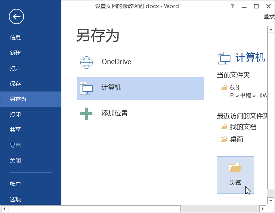Click the folder icon beside 桌面

224,139
